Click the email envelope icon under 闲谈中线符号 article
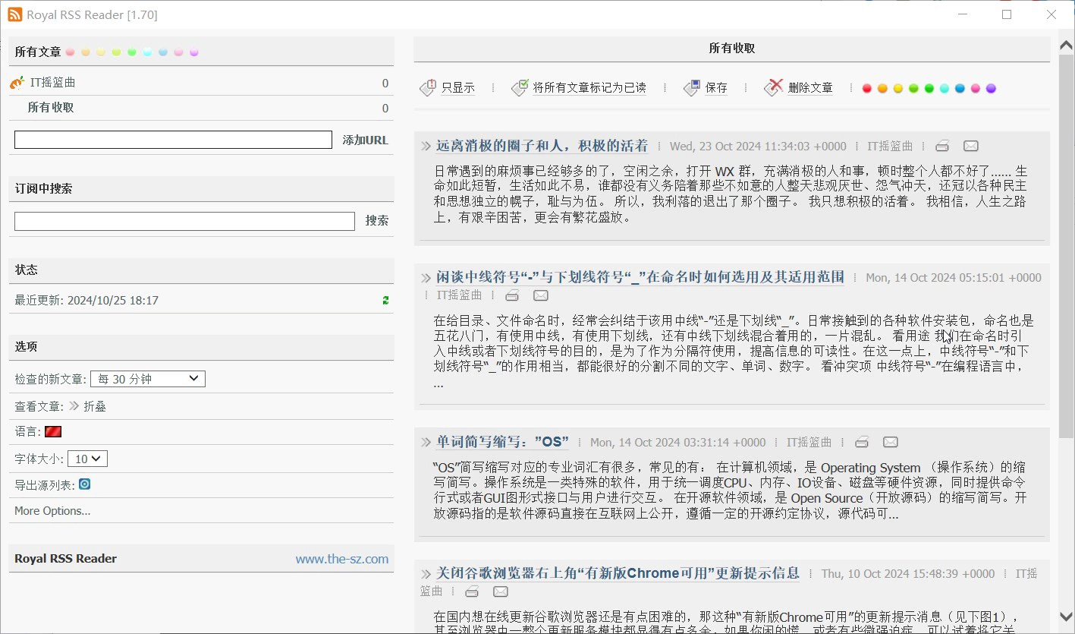1075x634 pixels. 540,295
